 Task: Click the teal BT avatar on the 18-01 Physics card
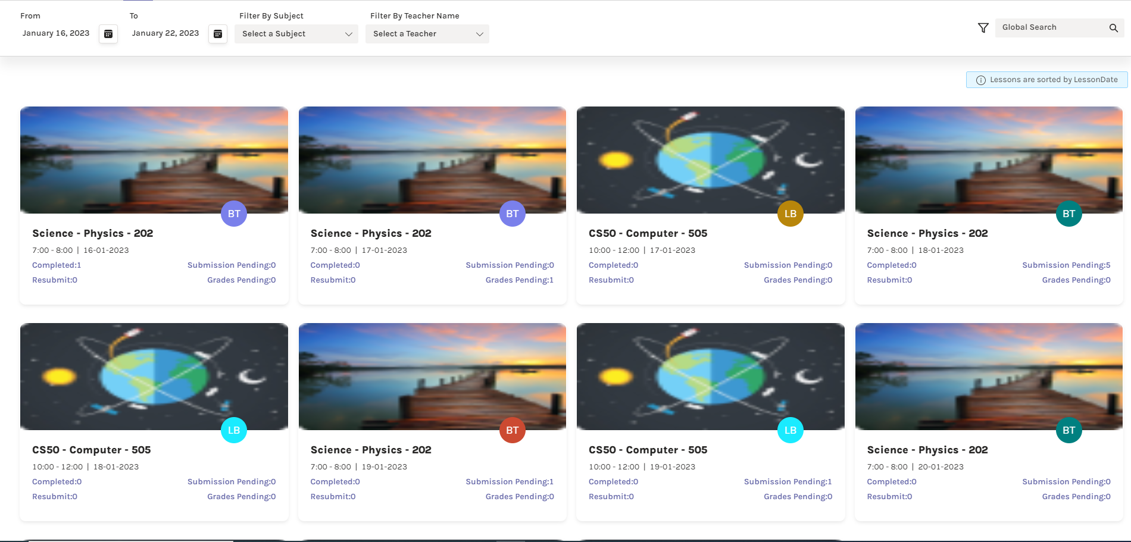coord(1068,213)
